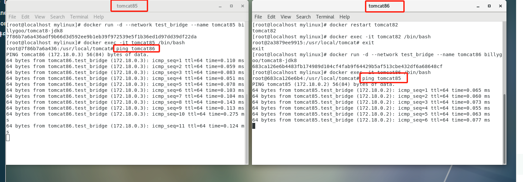Click container ID 683ca126e6b4483f line

click(347, 66)
